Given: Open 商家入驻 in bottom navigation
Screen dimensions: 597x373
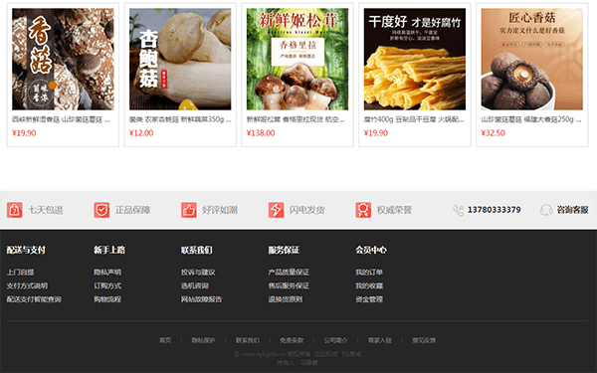Looking at the screenshot, I should [x=380, y=340].
